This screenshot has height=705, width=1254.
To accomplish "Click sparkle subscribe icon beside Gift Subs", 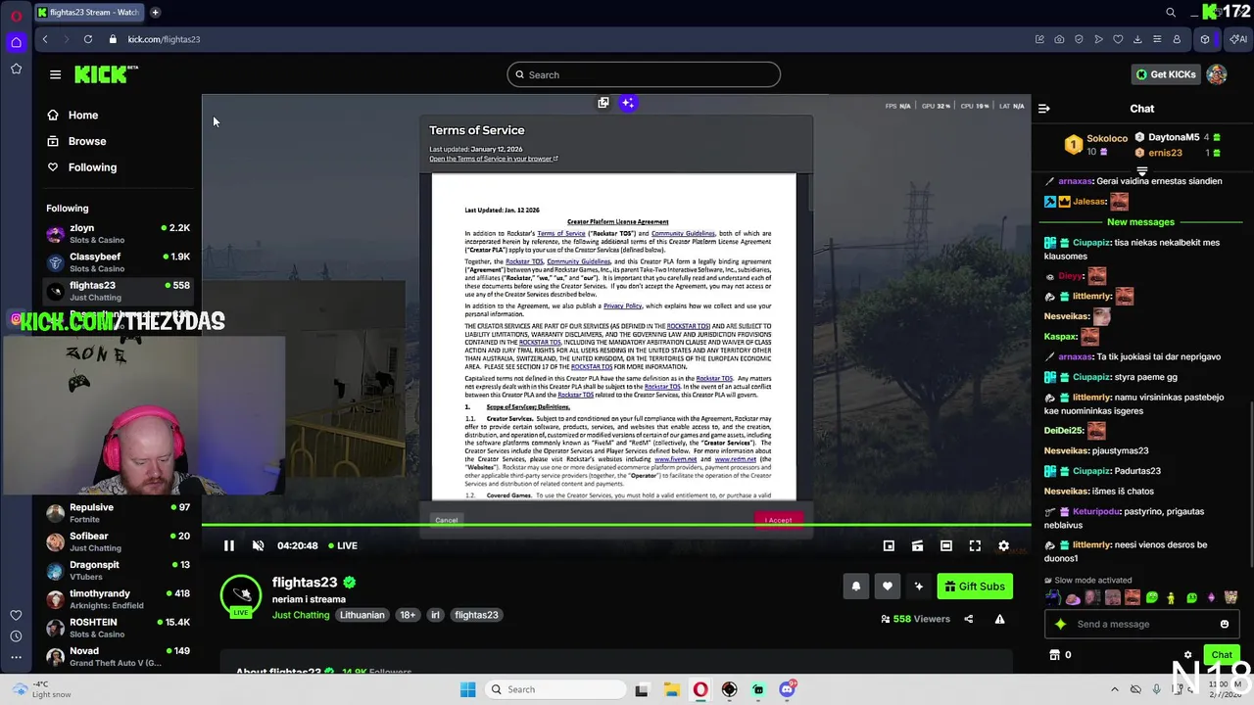I will [918, 586].
